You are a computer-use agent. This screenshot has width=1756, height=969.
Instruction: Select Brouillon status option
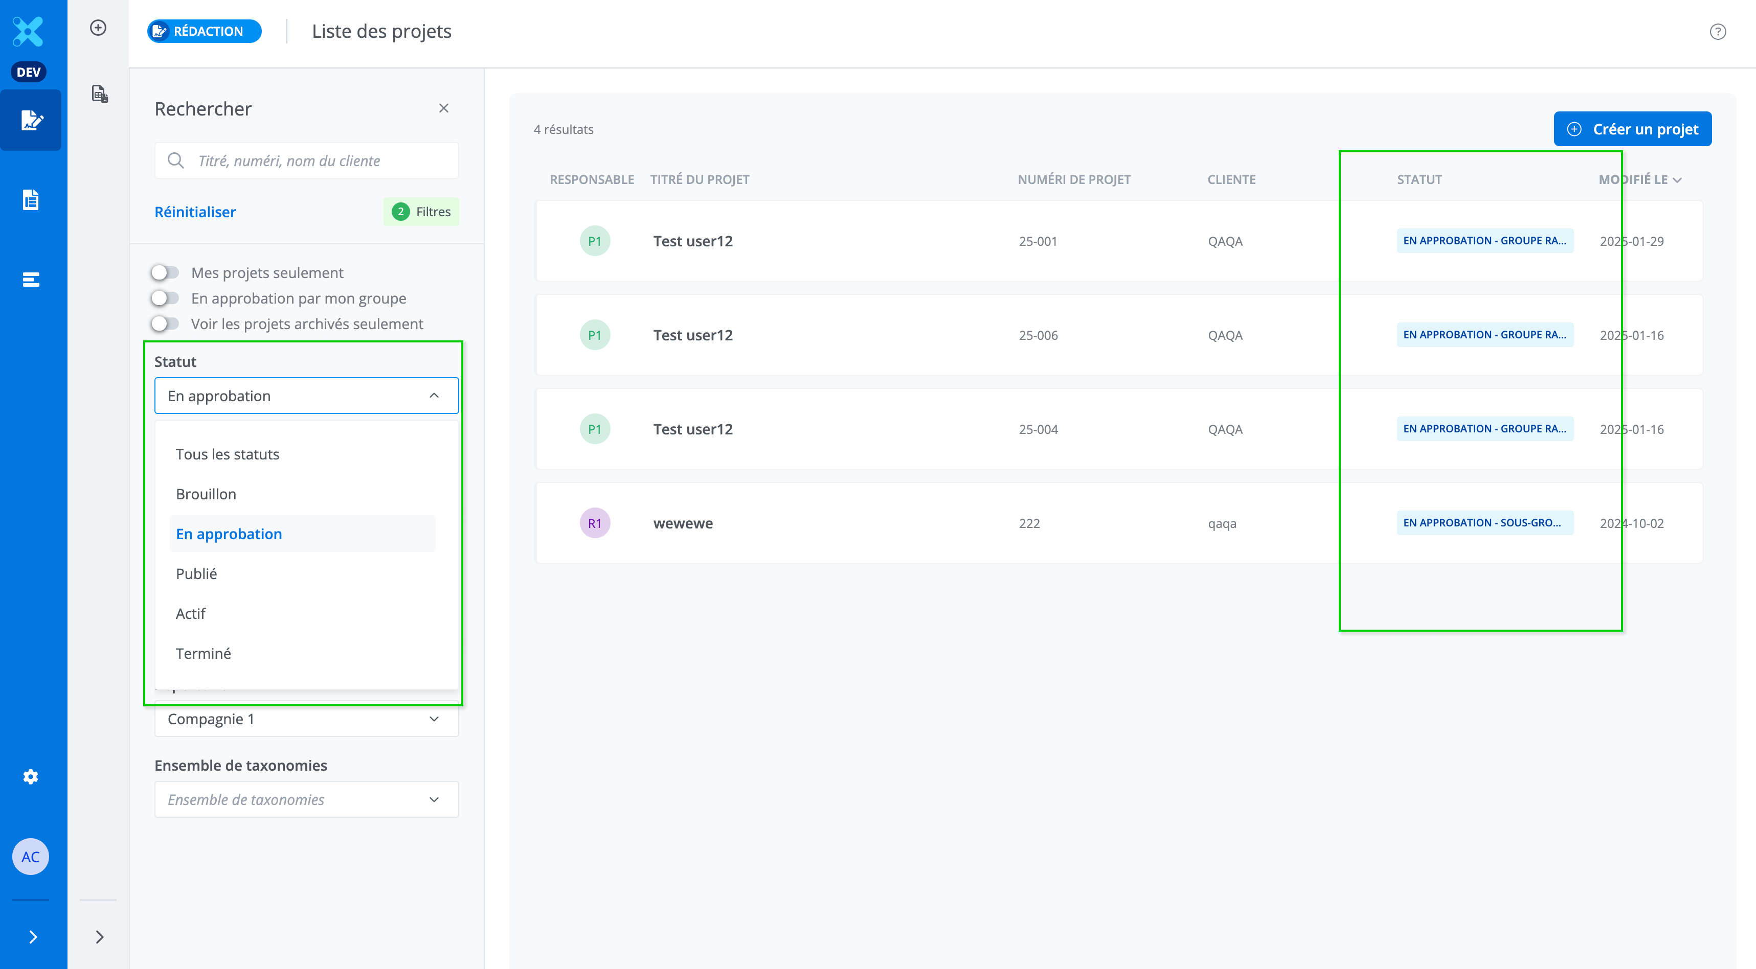pyautogui.click(x=206, y=494)
